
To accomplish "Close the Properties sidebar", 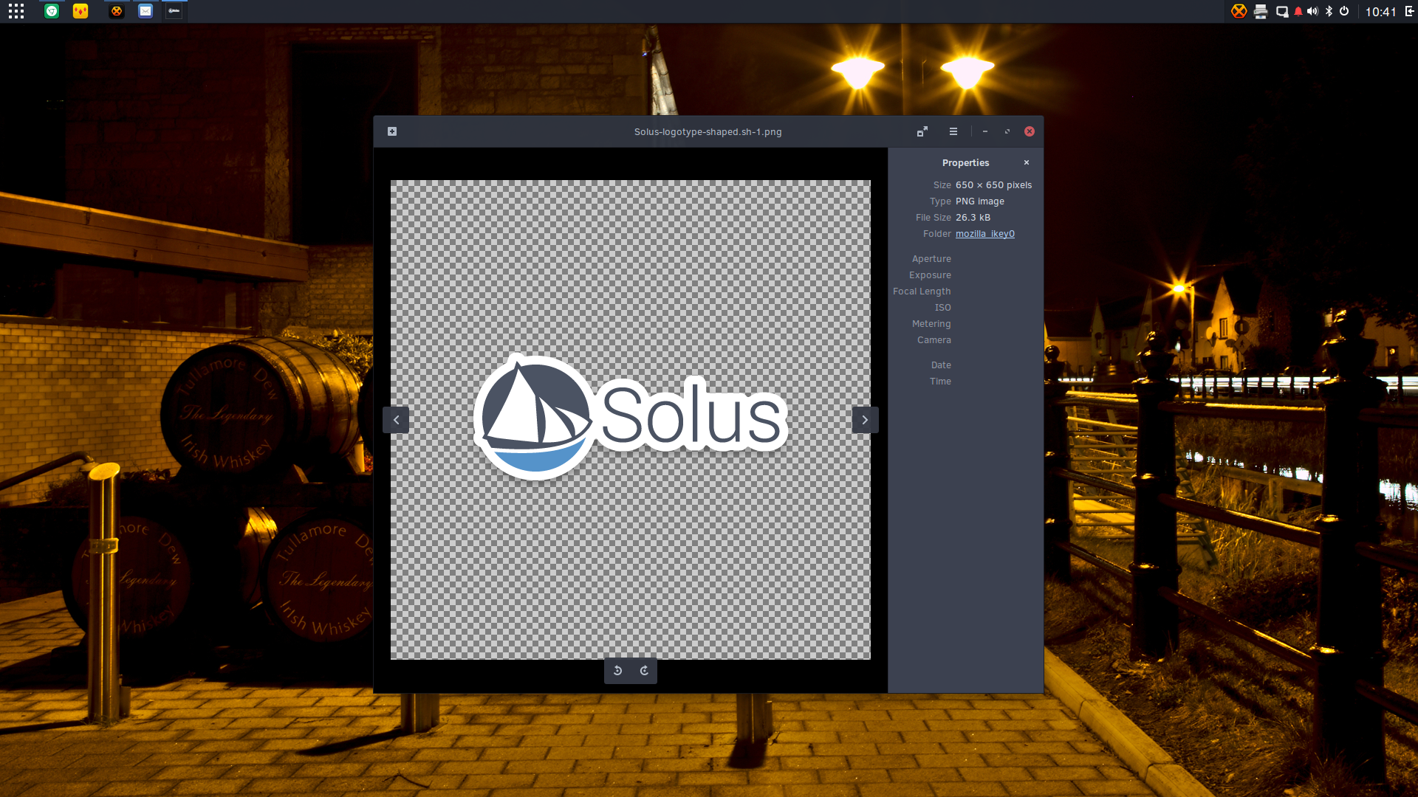I will coord(1027,162).
